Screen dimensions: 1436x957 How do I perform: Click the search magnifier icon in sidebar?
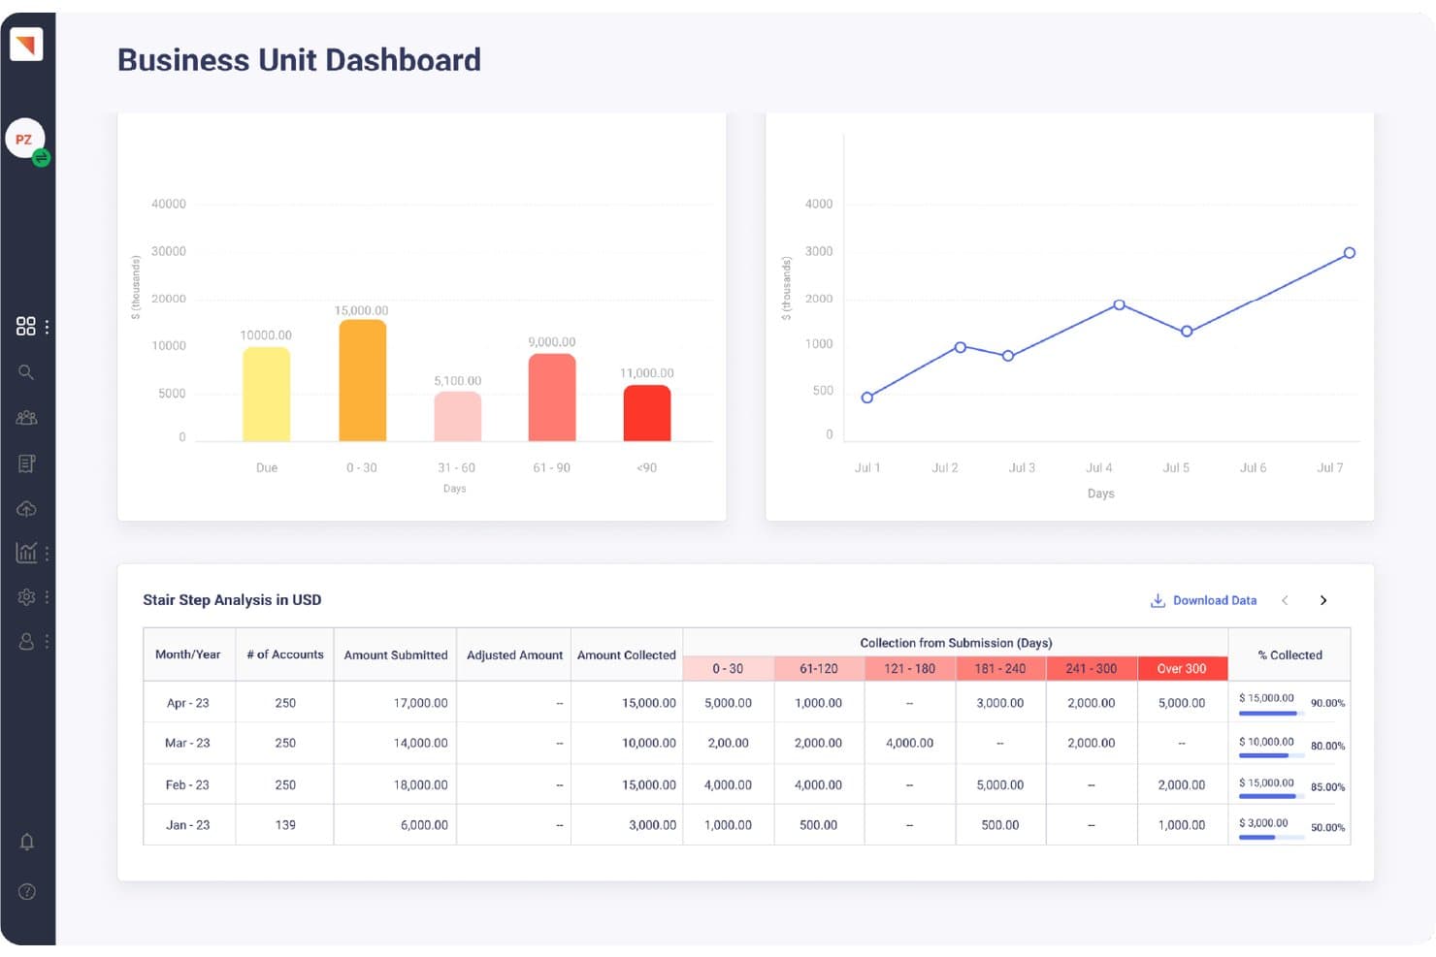click(26, 372)
